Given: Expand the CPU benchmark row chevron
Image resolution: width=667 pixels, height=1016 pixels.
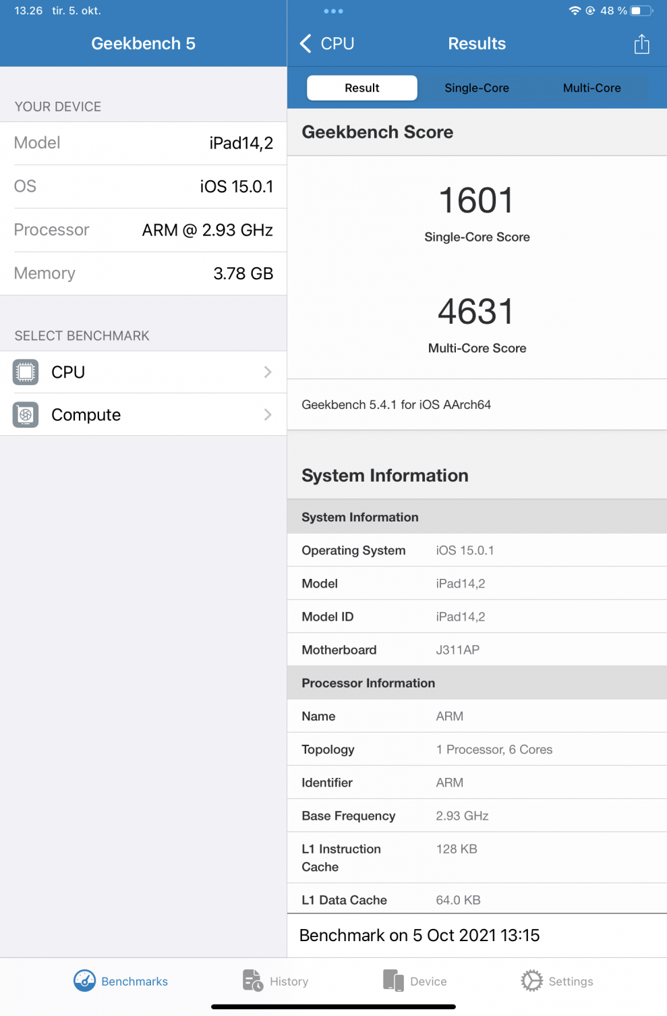Looking at the screenshot, I should click(268, 372).
